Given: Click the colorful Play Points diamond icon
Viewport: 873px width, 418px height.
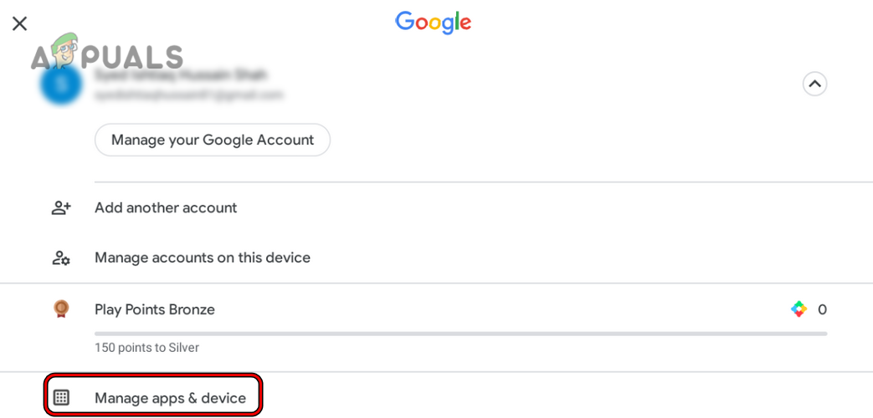Looking at the screenshot, I should [799, 309].
